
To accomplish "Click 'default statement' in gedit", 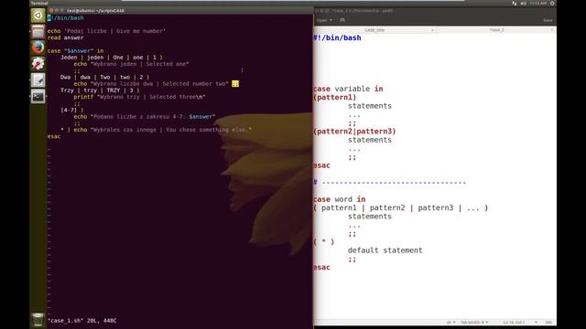I will click(x=385, y=250).
